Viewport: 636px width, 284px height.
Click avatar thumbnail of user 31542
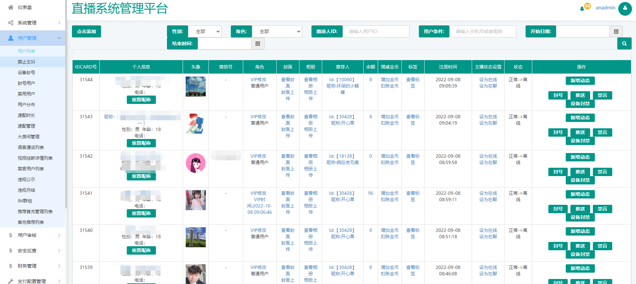[x=196, y=163]
